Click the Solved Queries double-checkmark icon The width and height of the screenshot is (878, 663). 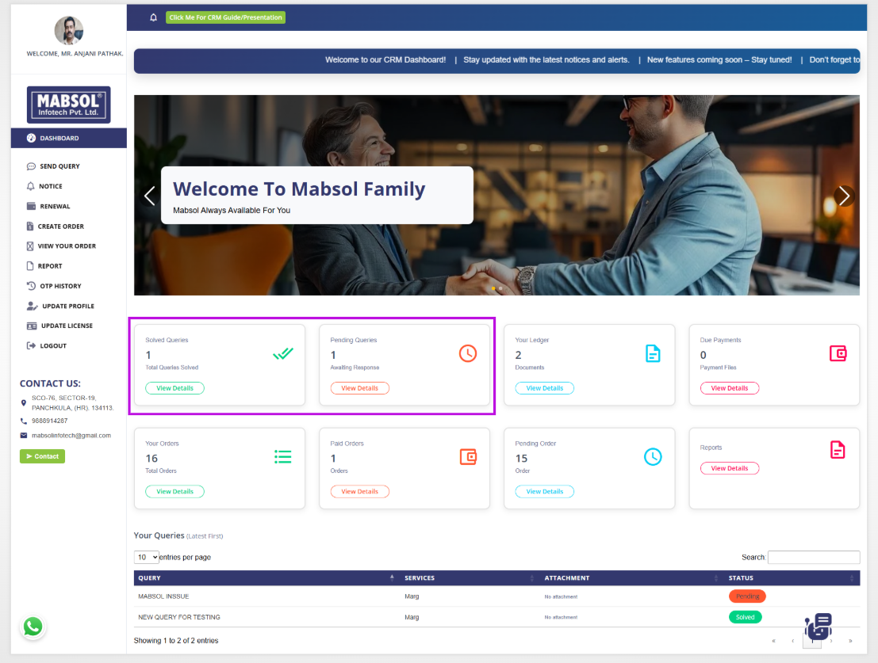click(282, 353)
